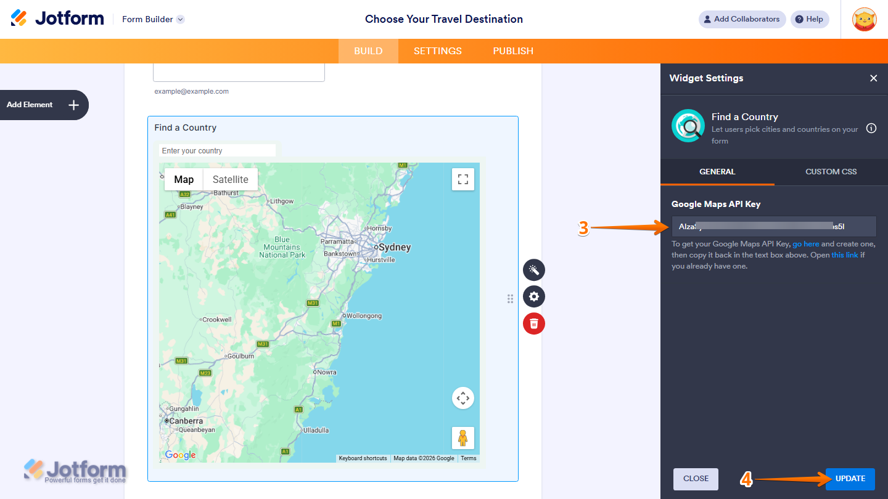Select the SETTINGS tab
This screenshot has height=499, width=888.
point(437,51)
